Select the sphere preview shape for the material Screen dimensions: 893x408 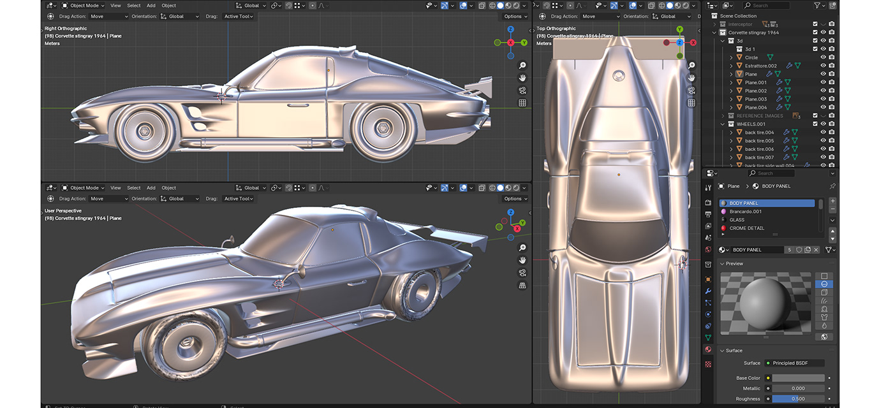click(x=823, y=284)
